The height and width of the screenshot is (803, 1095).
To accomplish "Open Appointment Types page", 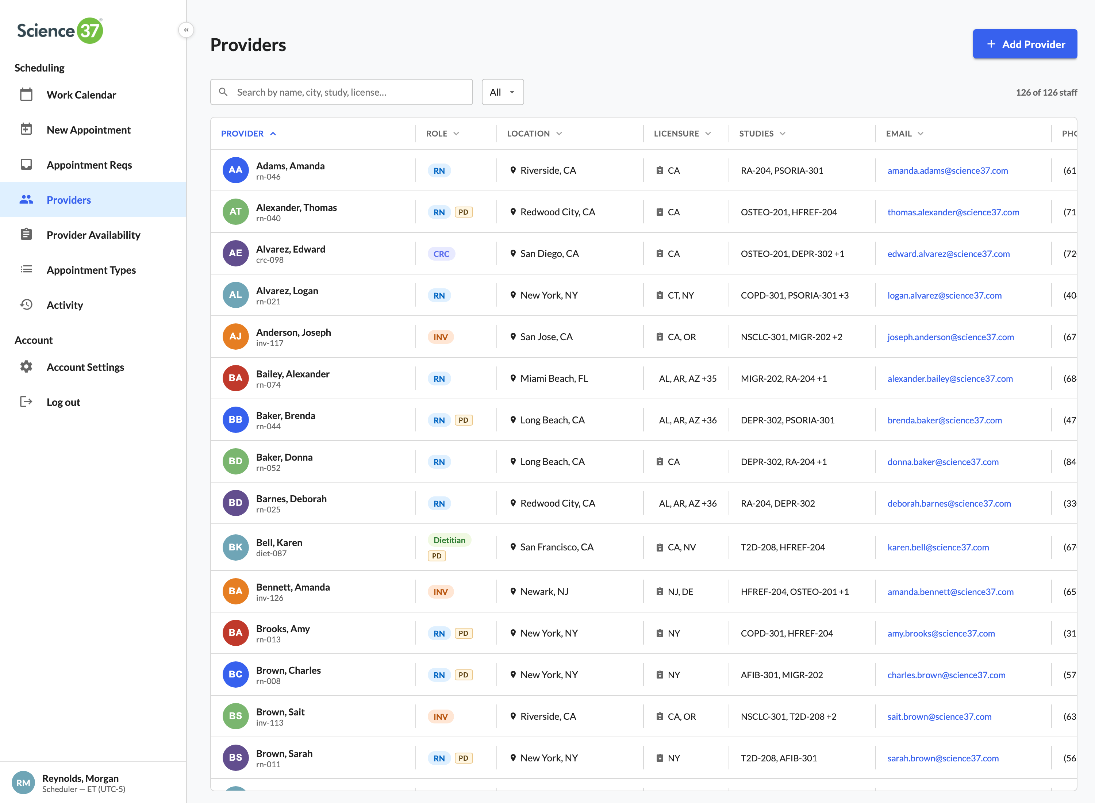I will [93, 269].
